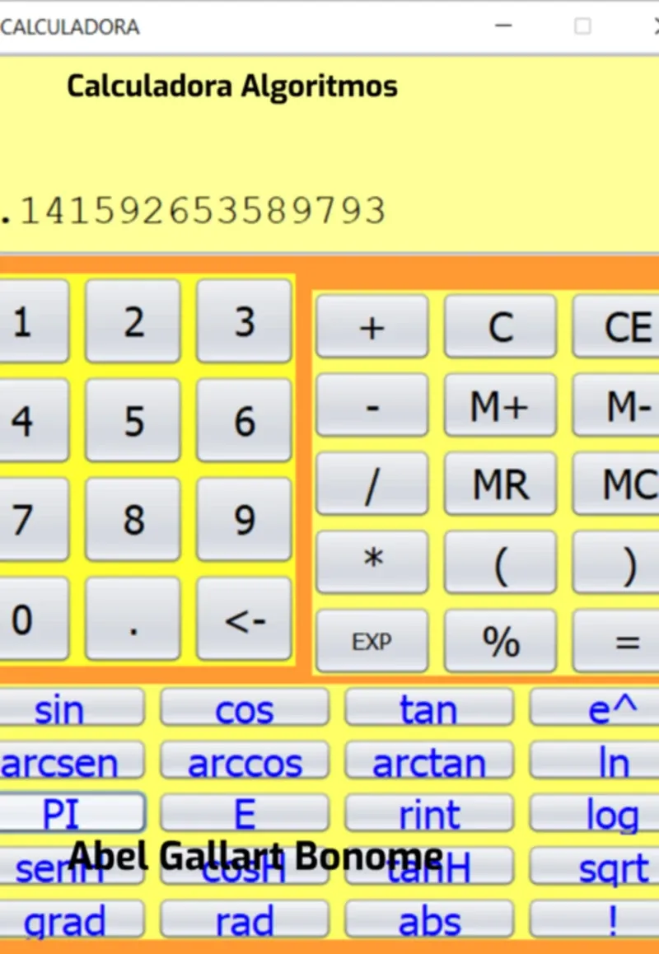Click the abs absolute value button
The width and height of the screenshot is (659, 954).
point(428,920)
